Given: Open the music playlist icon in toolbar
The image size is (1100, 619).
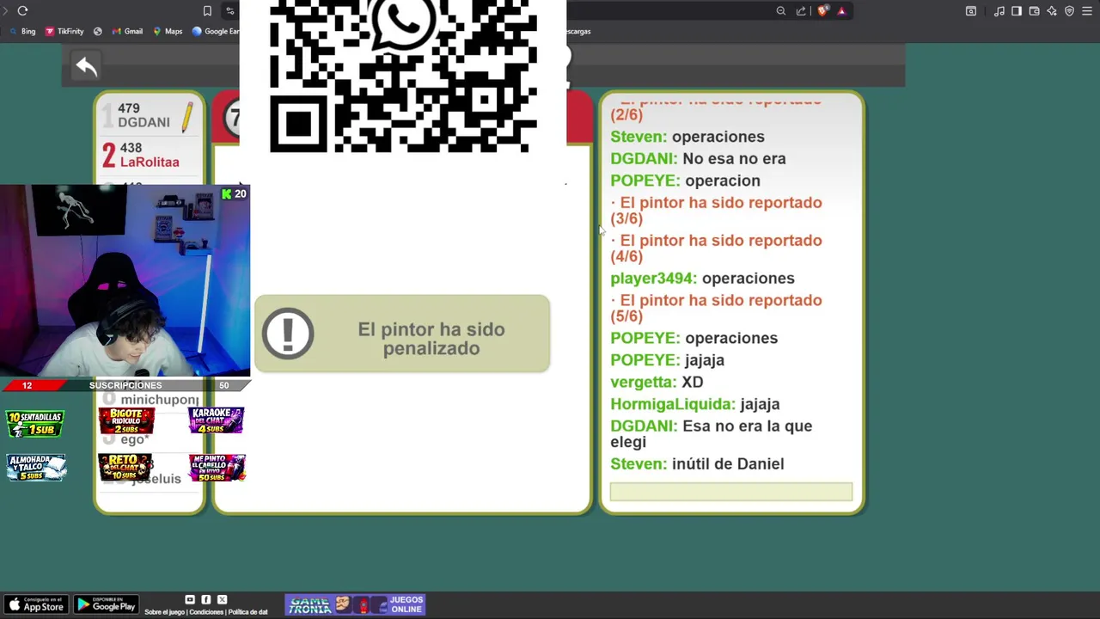Looking at the screenshot, I should click(x=999, y=11).
